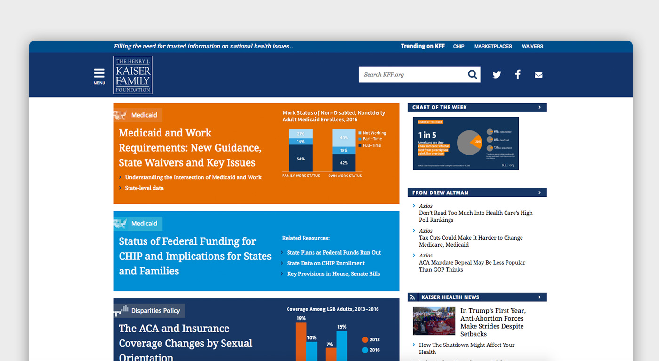Open How The Shutdown Might Affect Your Health
This screenshot has width=659, height=361.
(x=466, y=348)
